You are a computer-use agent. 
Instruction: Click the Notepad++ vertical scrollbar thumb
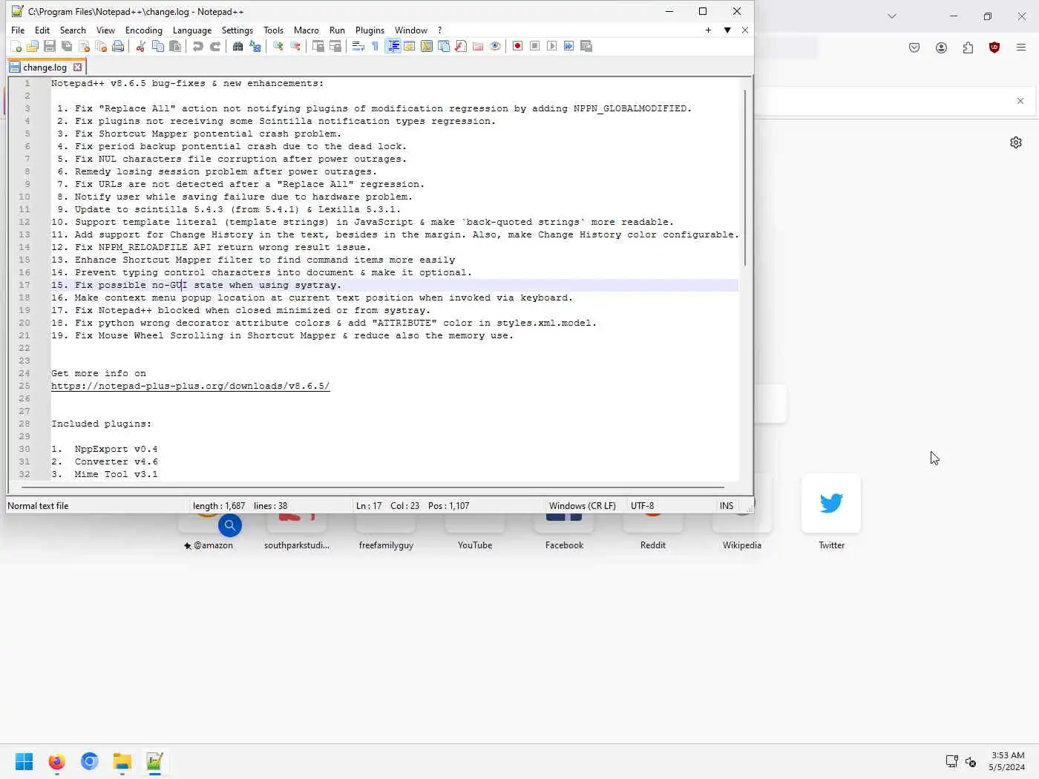coord(744,178)
